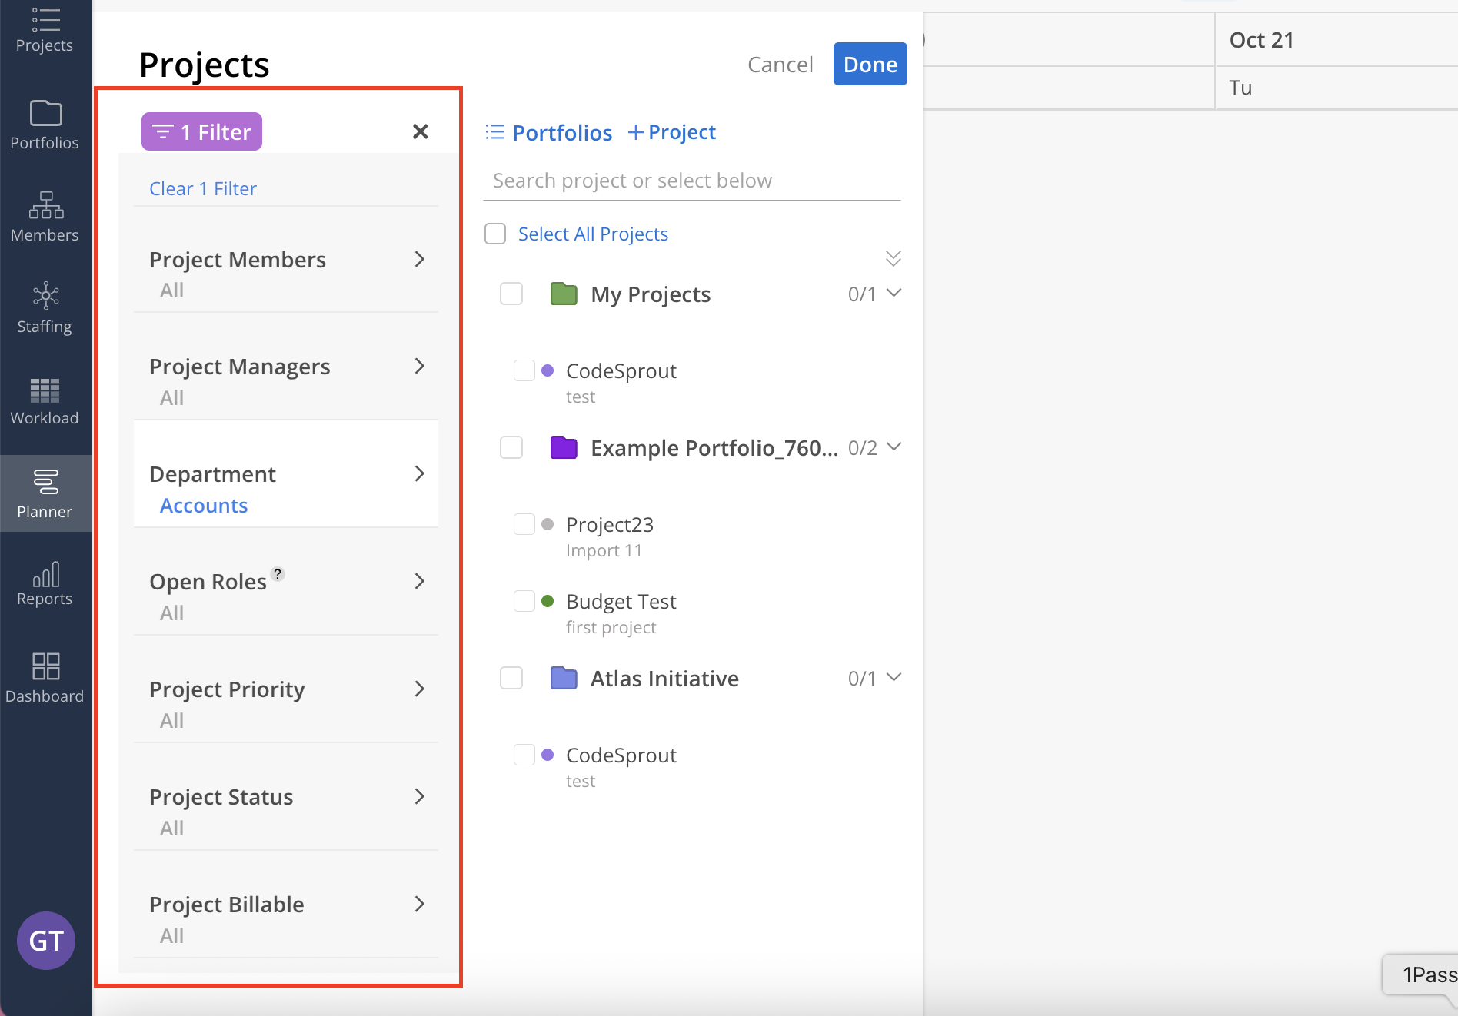Go to the Members section
Screen dimensions: 1458x1016
point(45,217)
